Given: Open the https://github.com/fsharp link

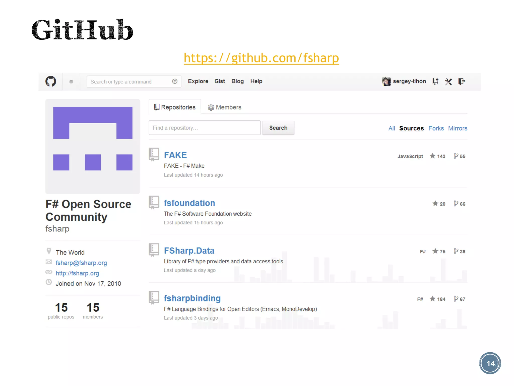Looking at the screenshot, I should [261, 58].
